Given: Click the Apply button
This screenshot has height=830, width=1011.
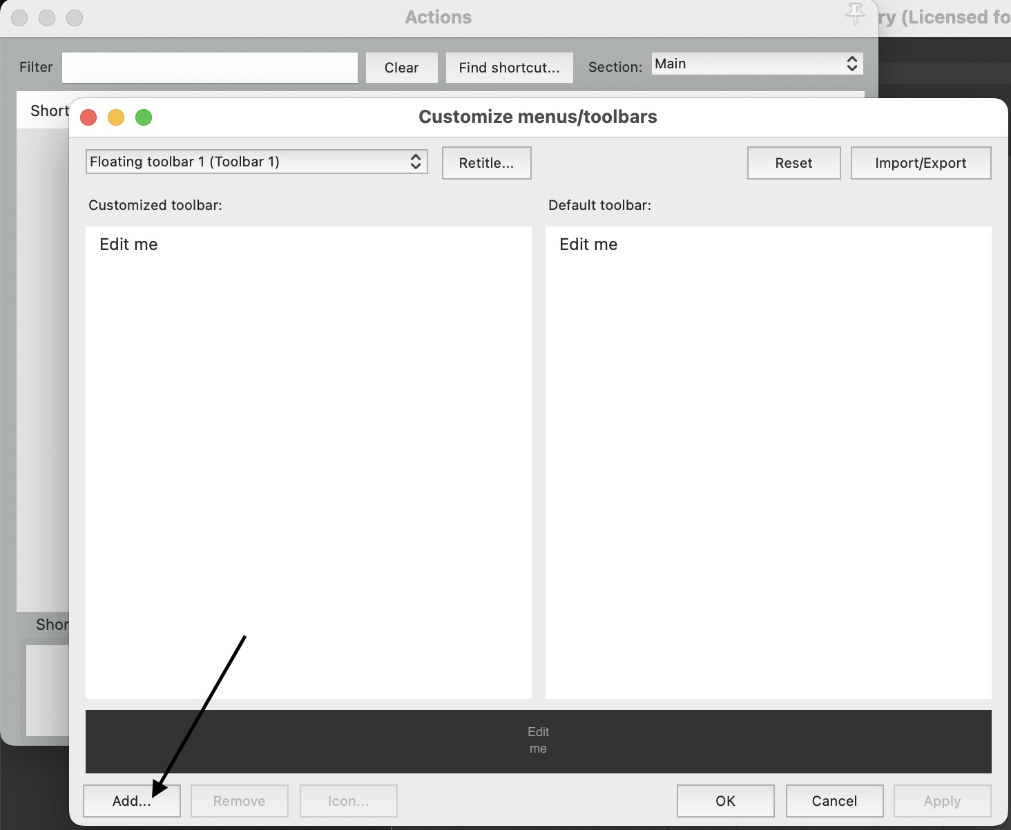Looking at the screenshot, I should point(943,801).
